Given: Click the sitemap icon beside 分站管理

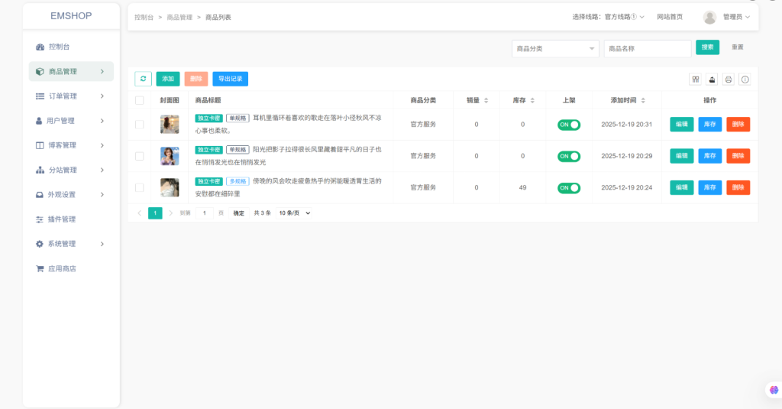Looking at the screenshot, I should tap(40, 170).
